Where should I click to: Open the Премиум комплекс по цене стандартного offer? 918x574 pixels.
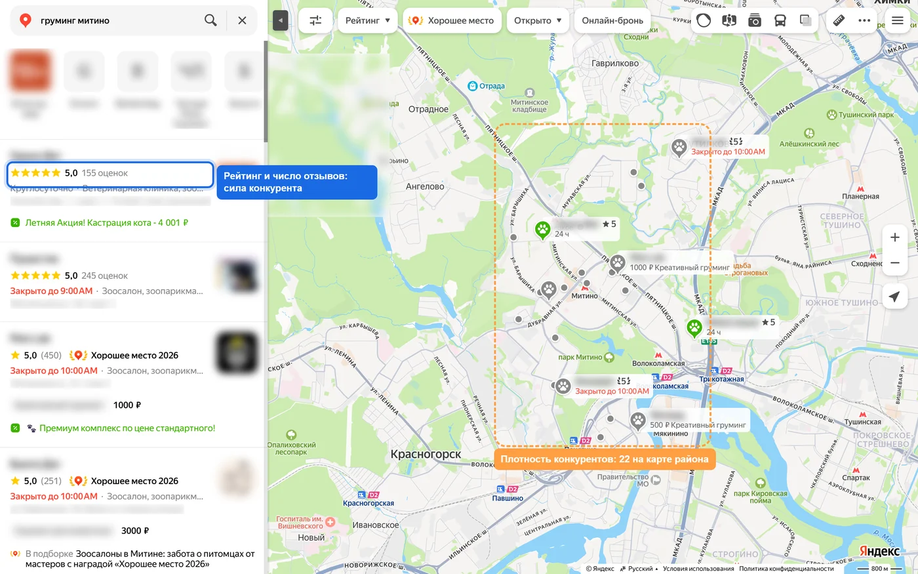click(127, 428)
